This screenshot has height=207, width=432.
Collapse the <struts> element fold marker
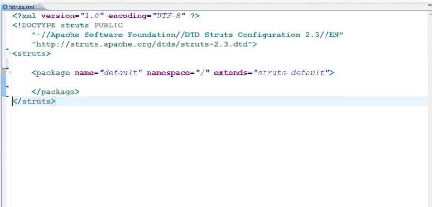[x=9, y=53]
